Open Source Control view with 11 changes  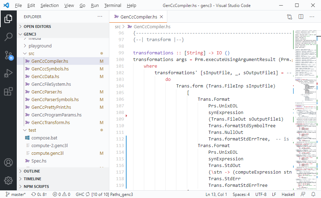[x=8, y=55]
